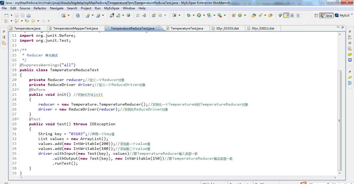Click the Open Task folder icon
Image resolution: width=354 pixels, height=184 pixels.
270,15
